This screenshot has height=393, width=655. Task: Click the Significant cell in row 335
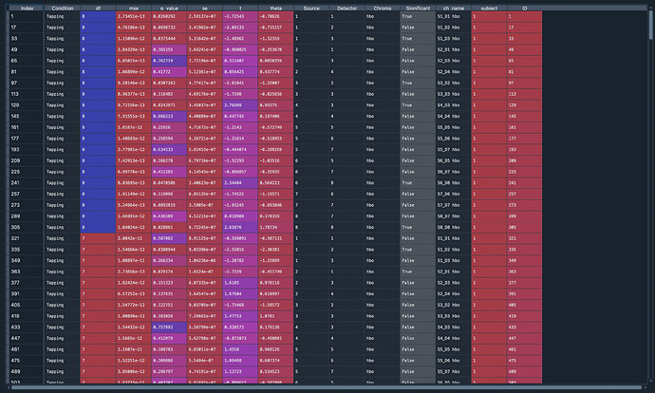(418, 250)
